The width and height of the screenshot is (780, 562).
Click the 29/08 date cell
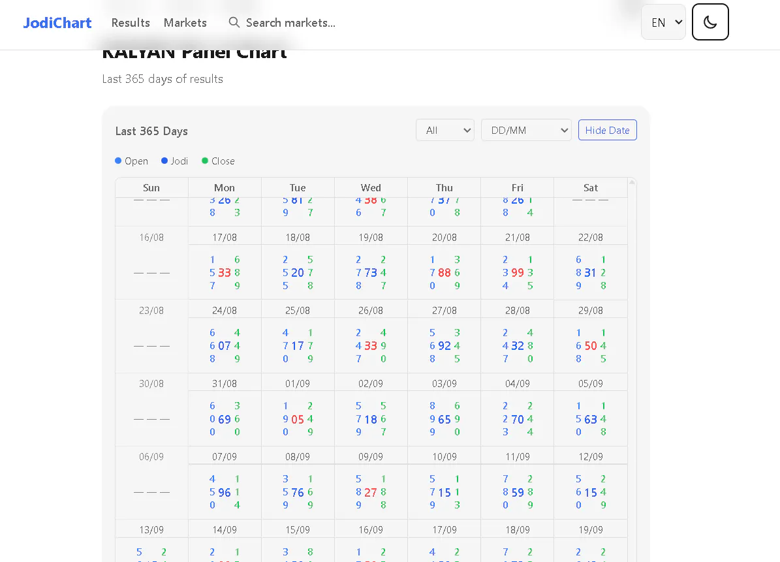[x=591, y=311]
